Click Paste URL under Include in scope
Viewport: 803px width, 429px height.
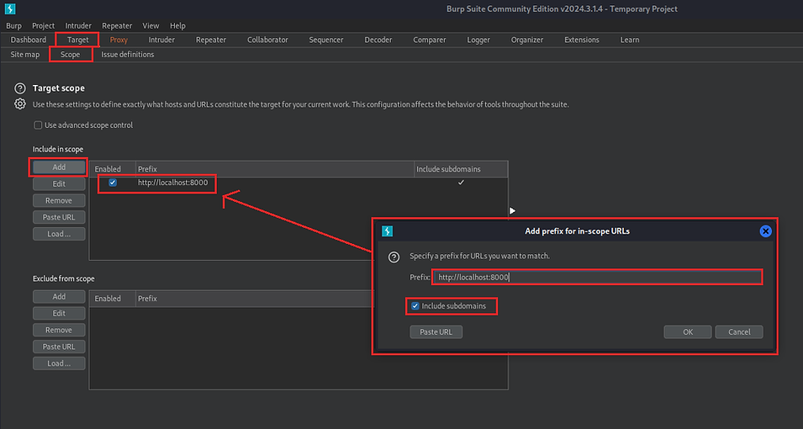(59, 217)
